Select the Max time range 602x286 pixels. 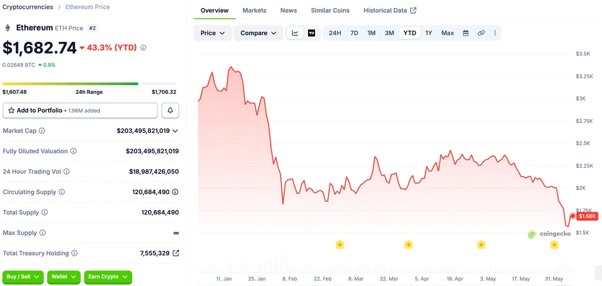pos(447,33)
